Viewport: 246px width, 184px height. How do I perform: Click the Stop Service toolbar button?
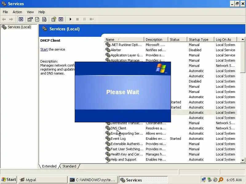(77, 19)
